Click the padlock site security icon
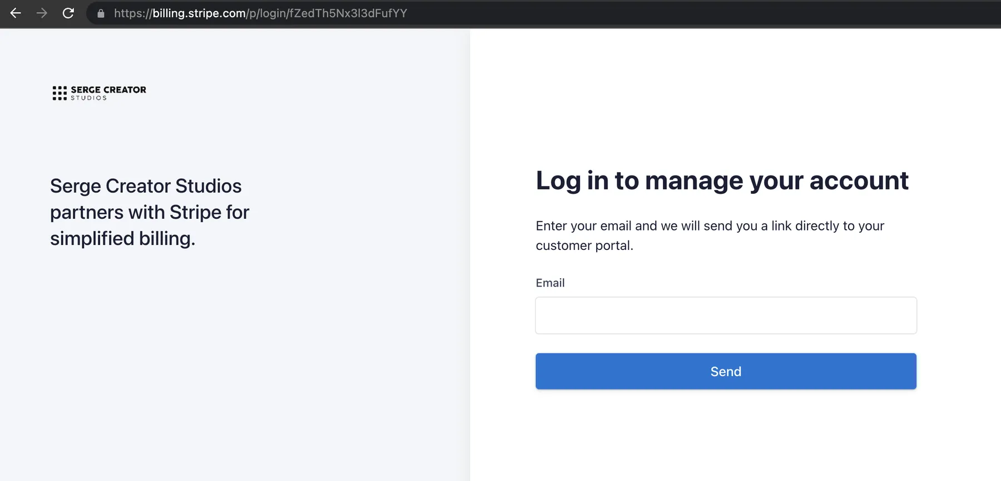This screenshot has width=1001, height=481. coord(101,14)
